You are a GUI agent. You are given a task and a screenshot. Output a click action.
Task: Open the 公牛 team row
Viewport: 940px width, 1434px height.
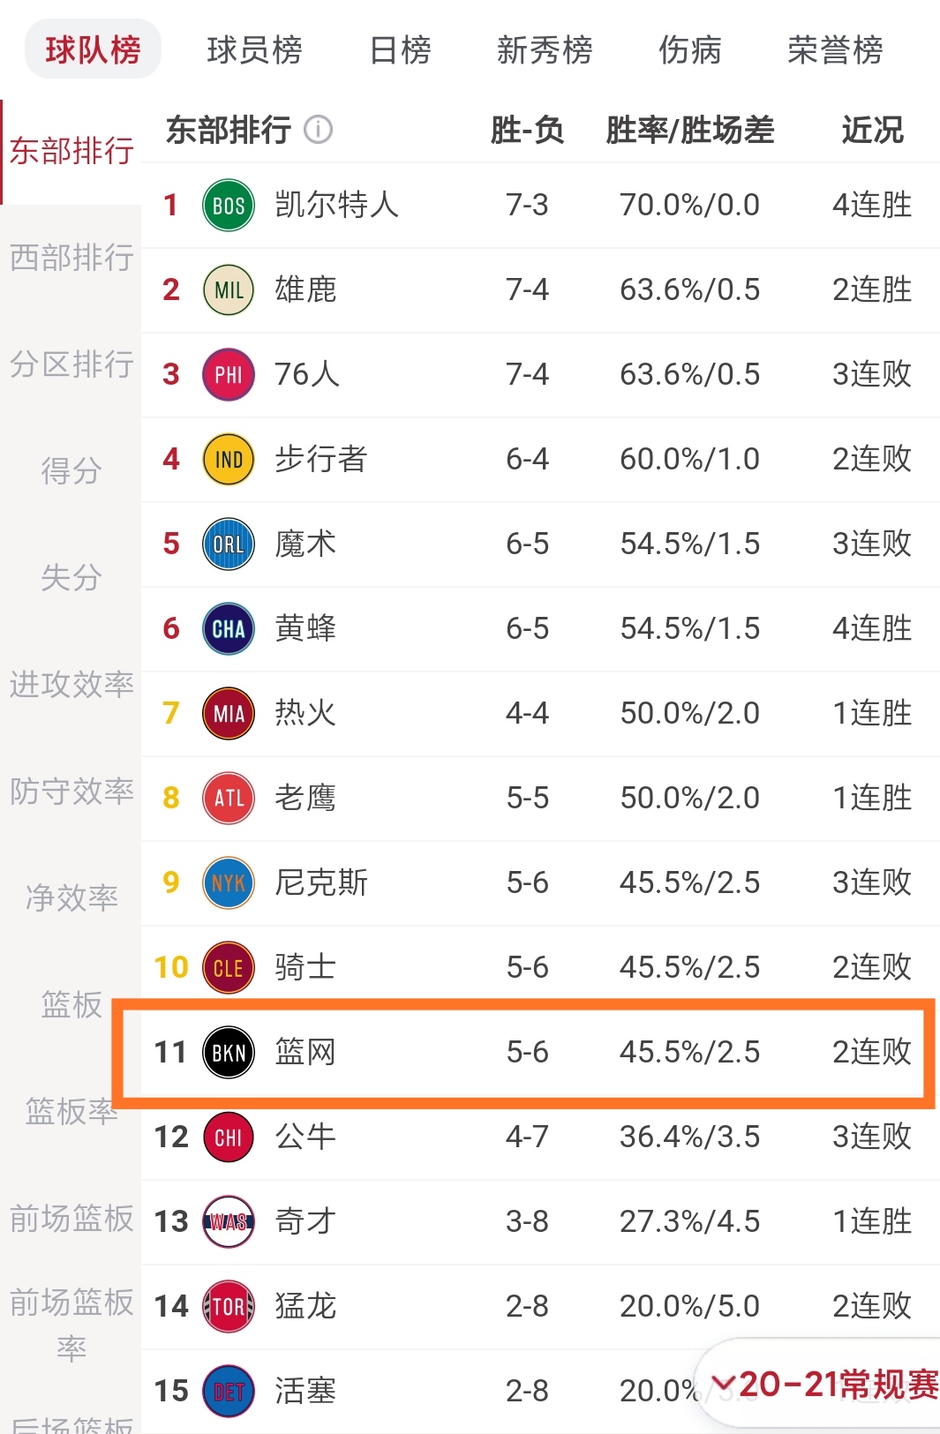[540, 1137]
